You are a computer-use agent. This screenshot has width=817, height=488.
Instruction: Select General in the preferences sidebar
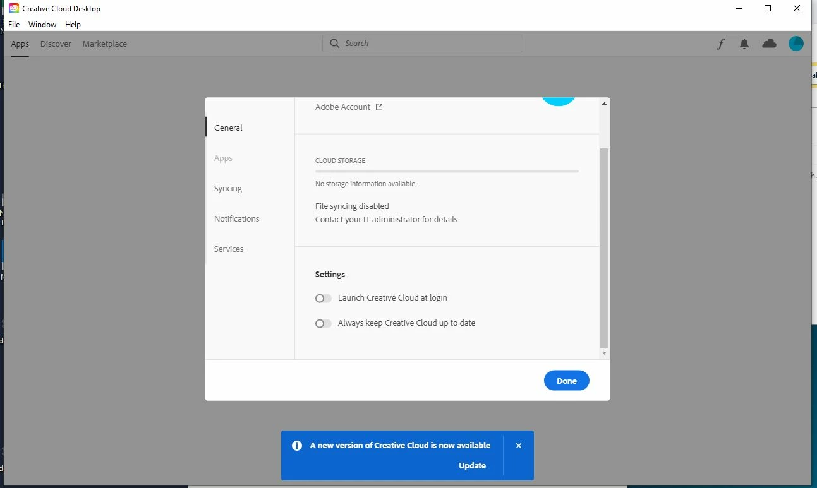coord(228,128)
